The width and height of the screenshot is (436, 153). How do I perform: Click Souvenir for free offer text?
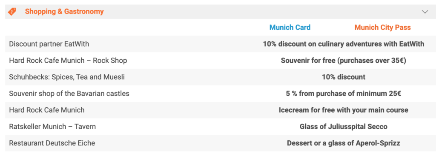tap(344, 60)
